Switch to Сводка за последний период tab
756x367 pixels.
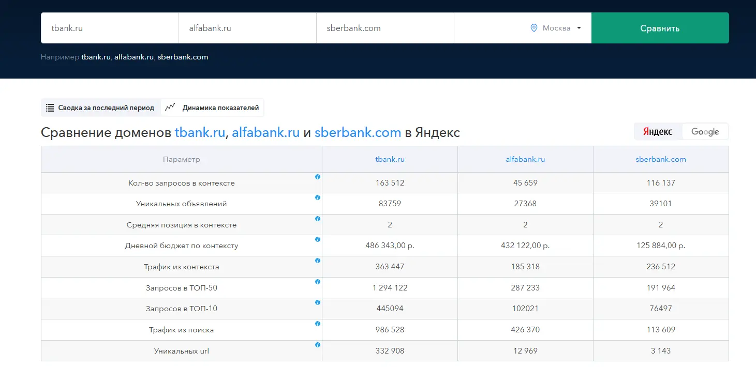click(101, 108)
